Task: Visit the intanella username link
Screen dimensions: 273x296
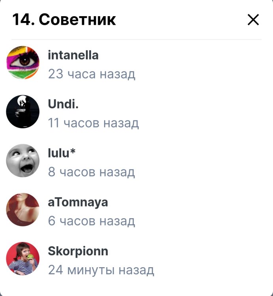Action: 73,55
